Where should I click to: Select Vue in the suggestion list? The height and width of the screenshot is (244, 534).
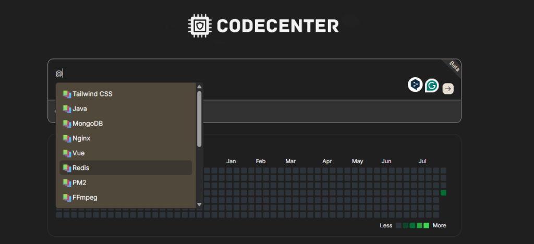point(126,153)
